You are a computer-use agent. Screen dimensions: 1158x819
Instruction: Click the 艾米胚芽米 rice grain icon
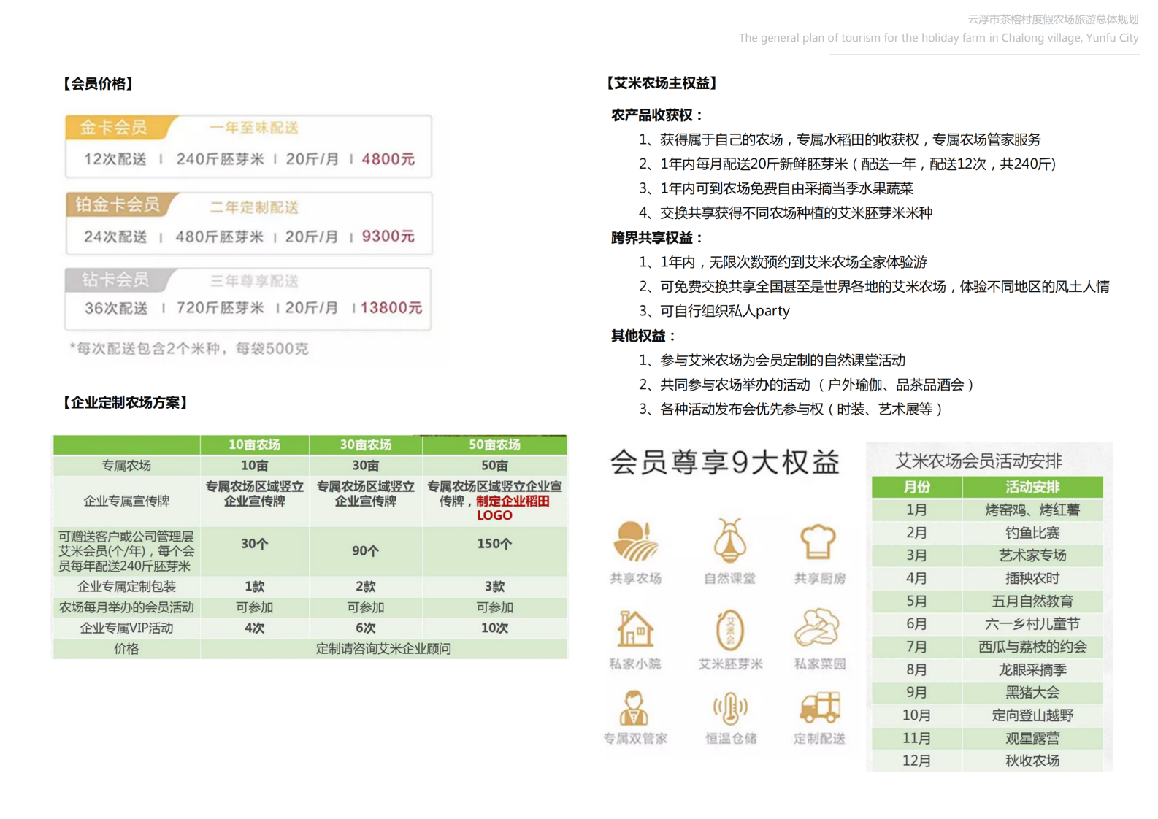click(x=729, y=629)
